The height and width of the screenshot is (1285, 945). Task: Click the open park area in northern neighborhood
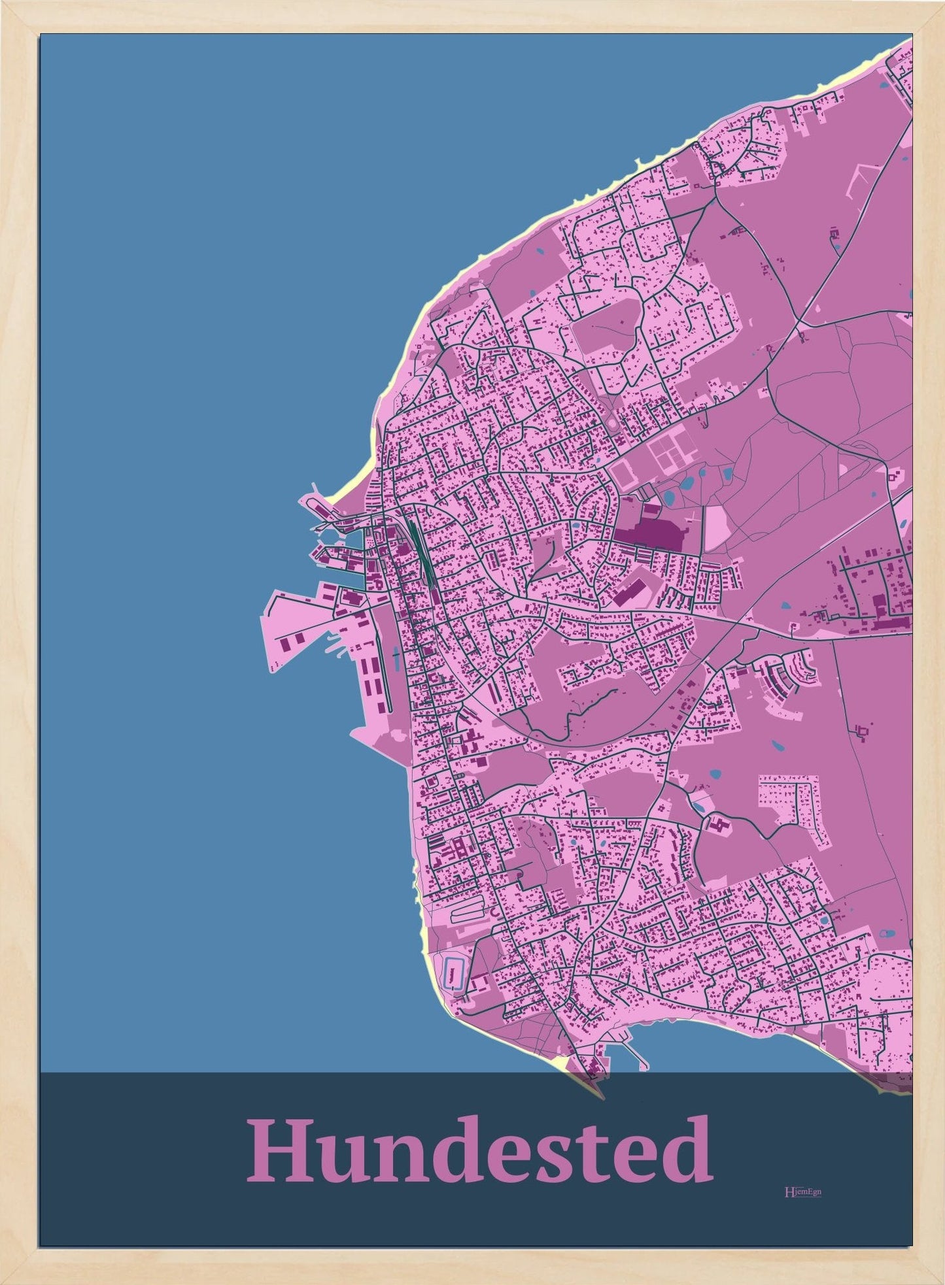tap(605, 327)
